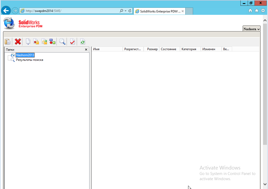Open Search with magnifier toolbar icon

[x=62, y=42]
